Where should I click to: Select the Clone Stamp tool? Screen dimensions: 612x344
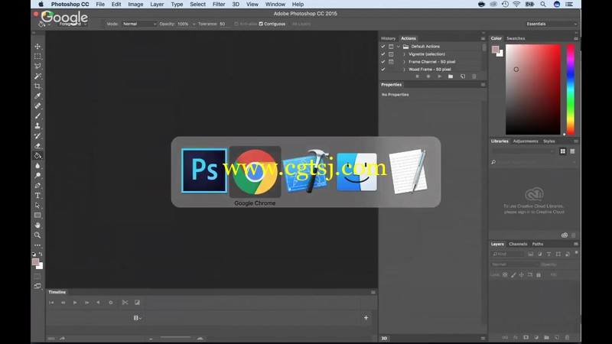pyautogui.click(x=37, y=126)
